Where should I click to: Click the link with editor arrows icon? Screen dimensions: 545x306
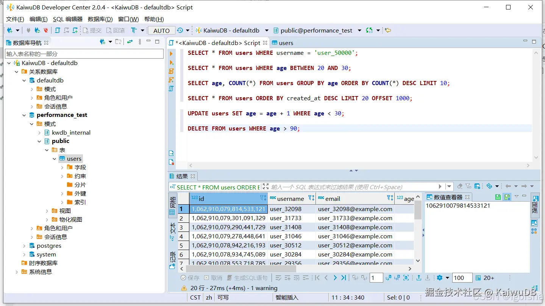pos(130,42)
